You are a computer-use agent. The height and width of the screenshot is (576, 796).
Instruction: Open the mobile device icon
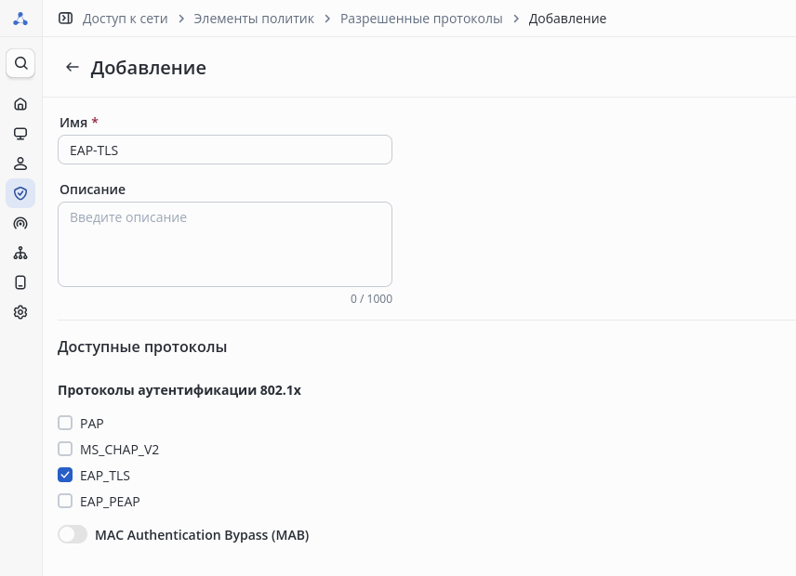[x=20, y=282]
